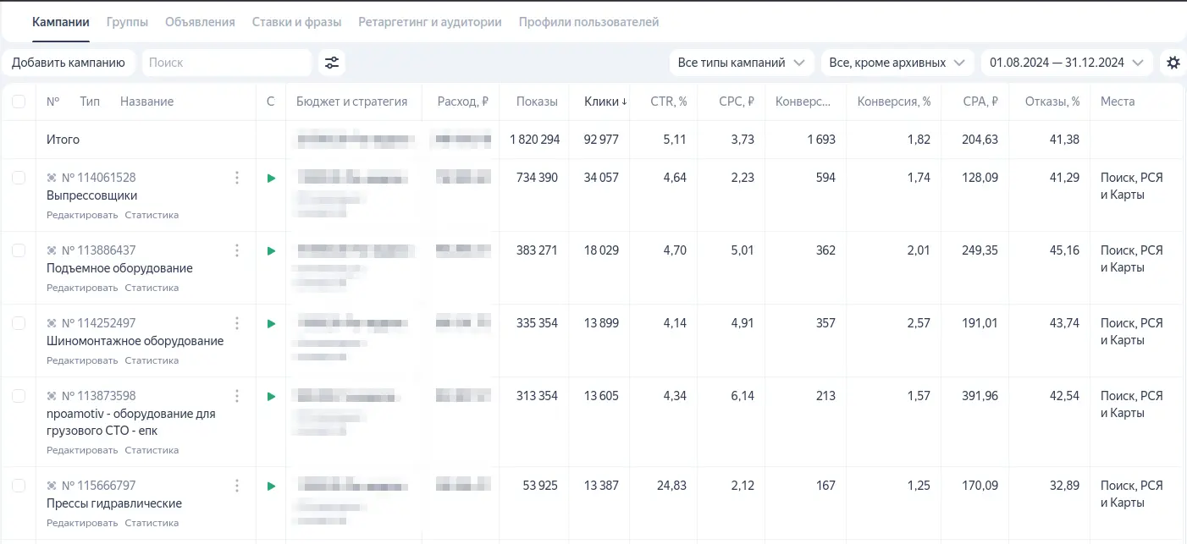The height and width of the screenshot is (544, 1187).
Task: Click the campaign type icon beside № 114061528
Action: [x=52, y=178]
